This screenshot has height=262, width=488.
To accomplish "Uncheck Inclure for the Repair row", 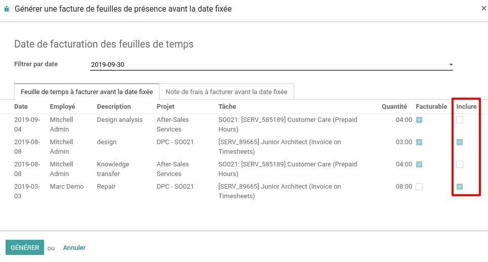I will point(460,187).
